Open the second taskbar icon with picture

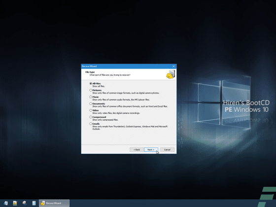pyautogui.click(x=15, y=203)
